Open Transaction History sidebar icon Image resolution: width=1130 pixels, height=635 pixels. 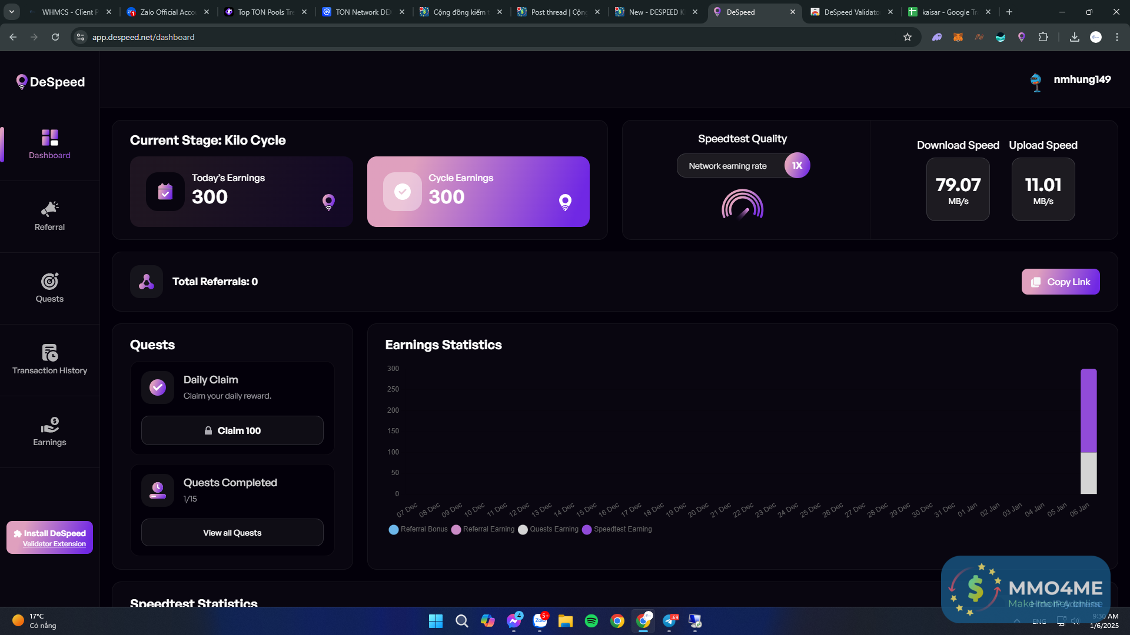point(49,353)
